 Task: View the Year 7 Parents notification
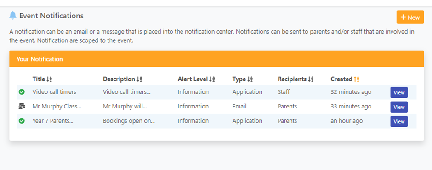click(x=399, y=121)
